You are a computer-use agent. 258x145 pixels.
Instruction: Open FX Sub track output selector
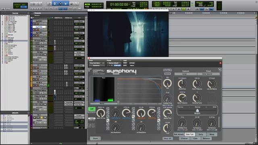click(x=79, y=55)
